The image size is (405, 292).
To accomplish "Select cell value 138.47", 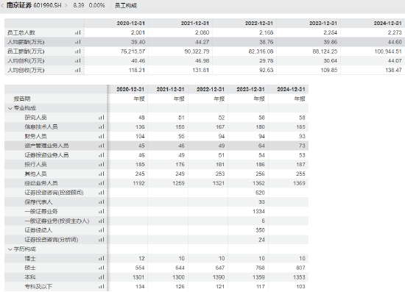I will [x=394, y=70].
